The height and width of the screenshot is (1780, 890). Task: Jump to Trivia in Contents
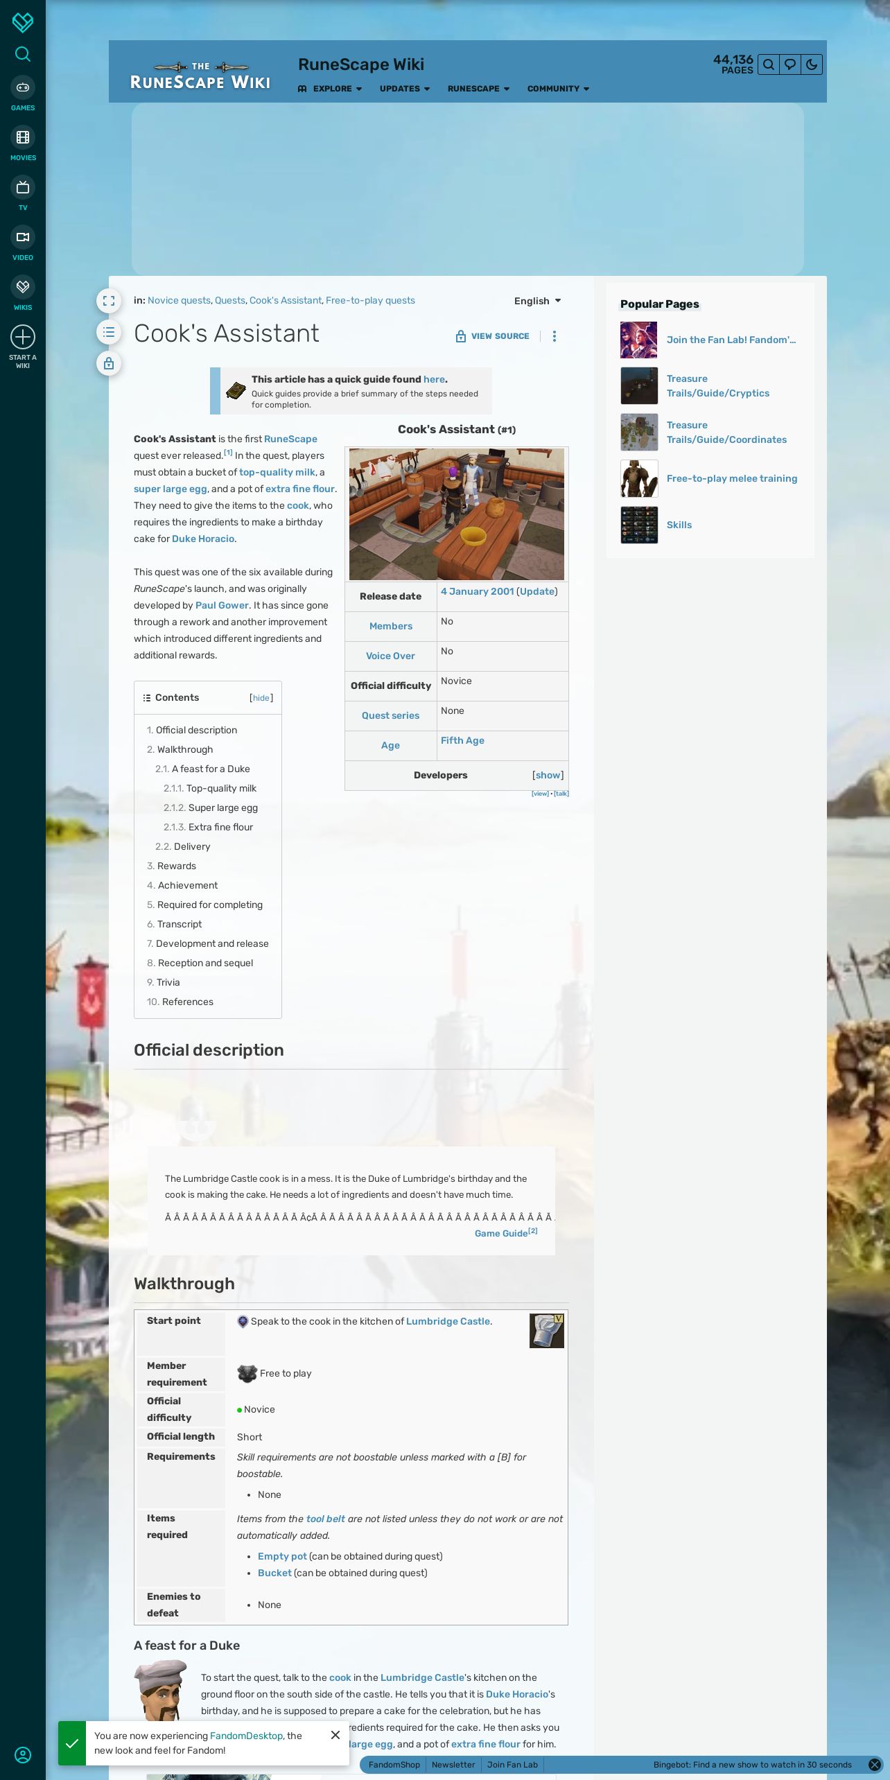coord(163,982)
